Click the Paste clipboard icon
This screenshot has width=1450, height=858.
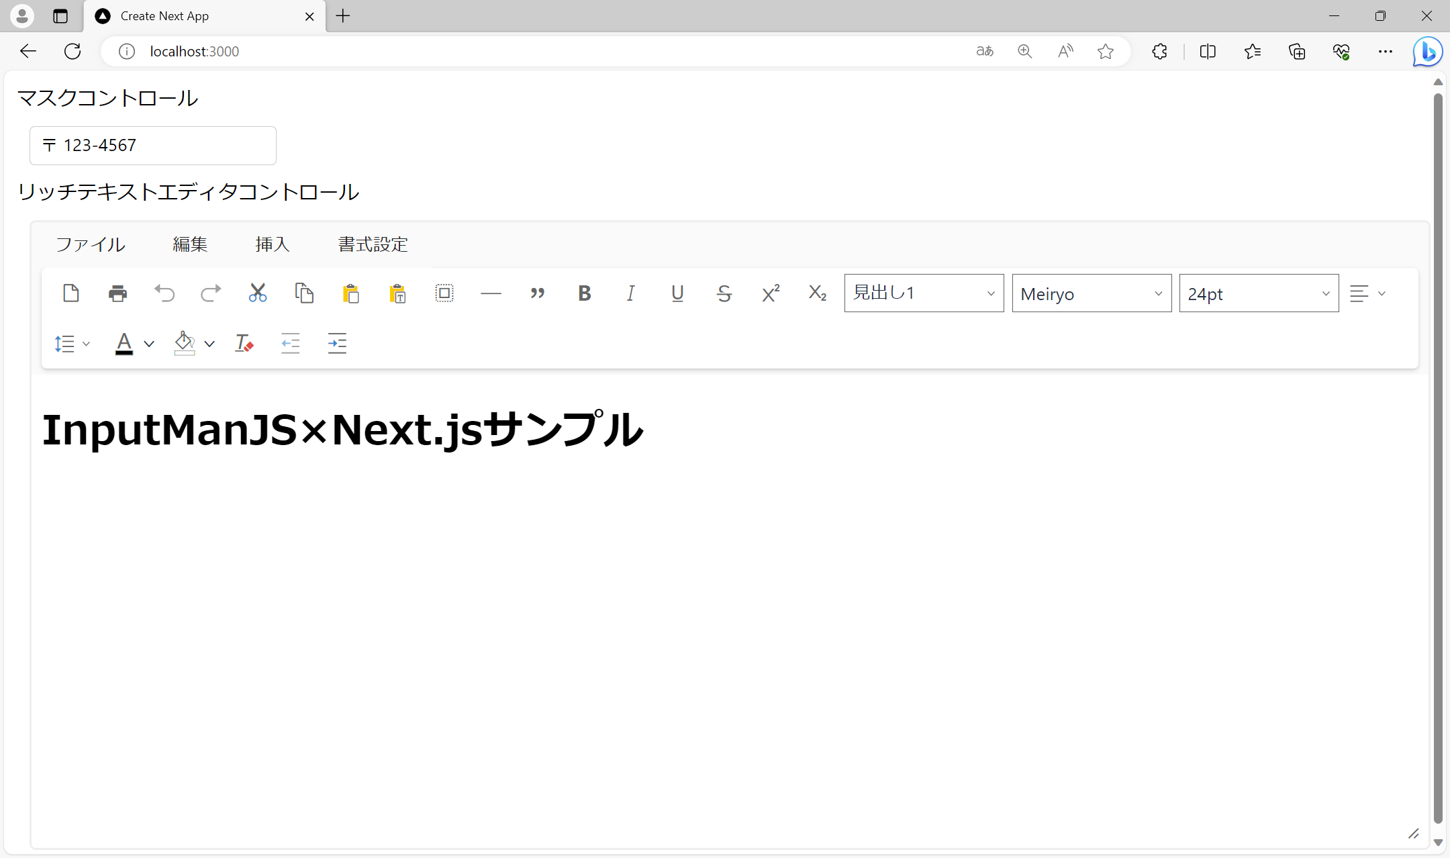click(351, 293)
